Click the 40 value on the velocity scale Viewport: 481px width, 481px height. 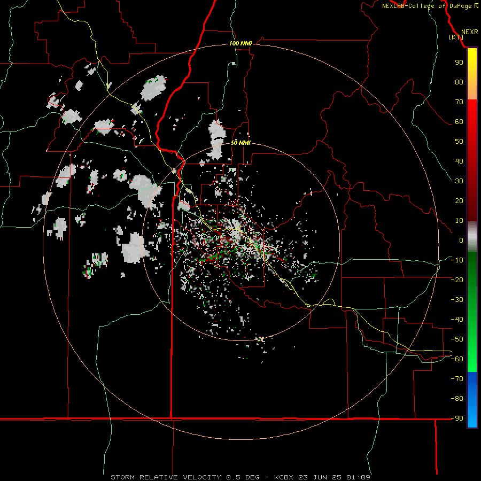[x=459, y=161]
